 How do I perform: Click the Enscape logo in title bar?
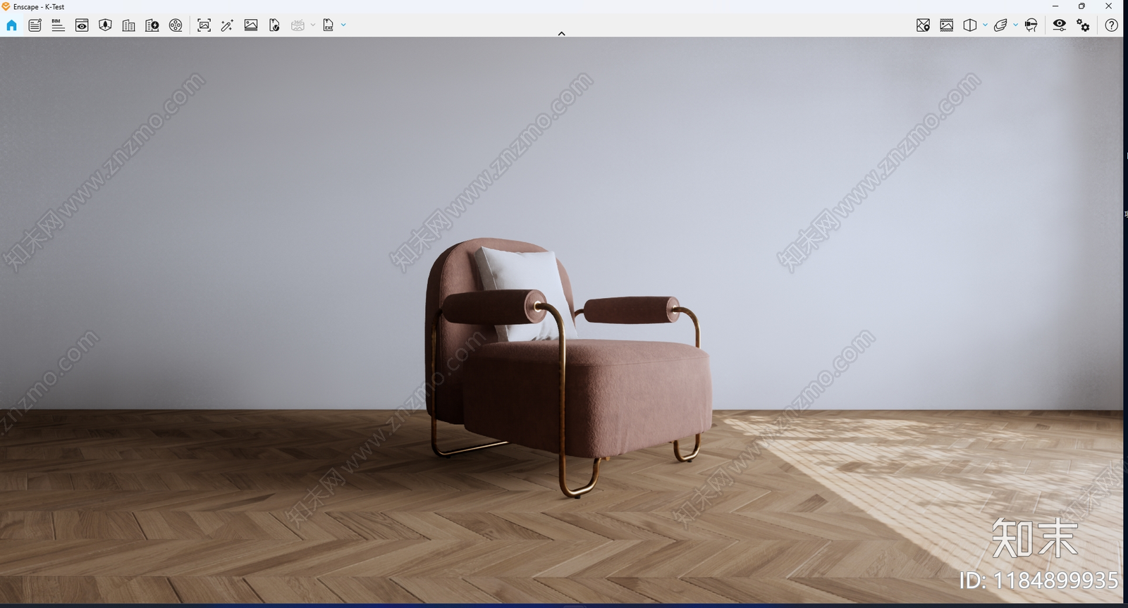click(x=6, y=6)
